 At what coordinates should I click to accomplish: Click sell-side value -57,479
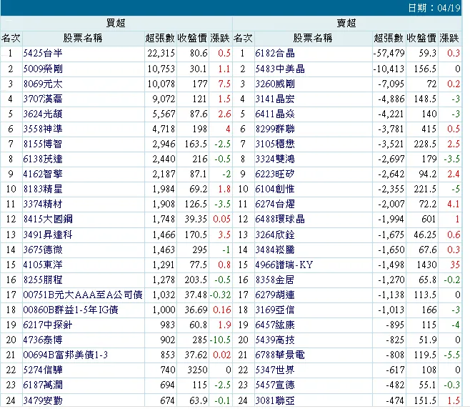point(389,54)
